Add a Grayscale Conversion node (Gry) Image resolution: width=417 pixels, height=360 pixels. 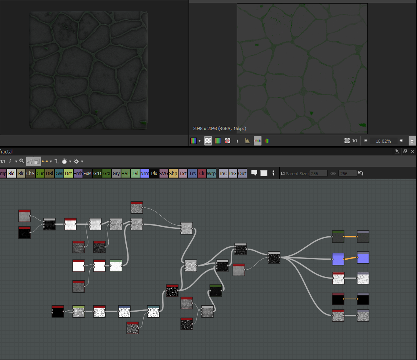click(x=116, y=174)
